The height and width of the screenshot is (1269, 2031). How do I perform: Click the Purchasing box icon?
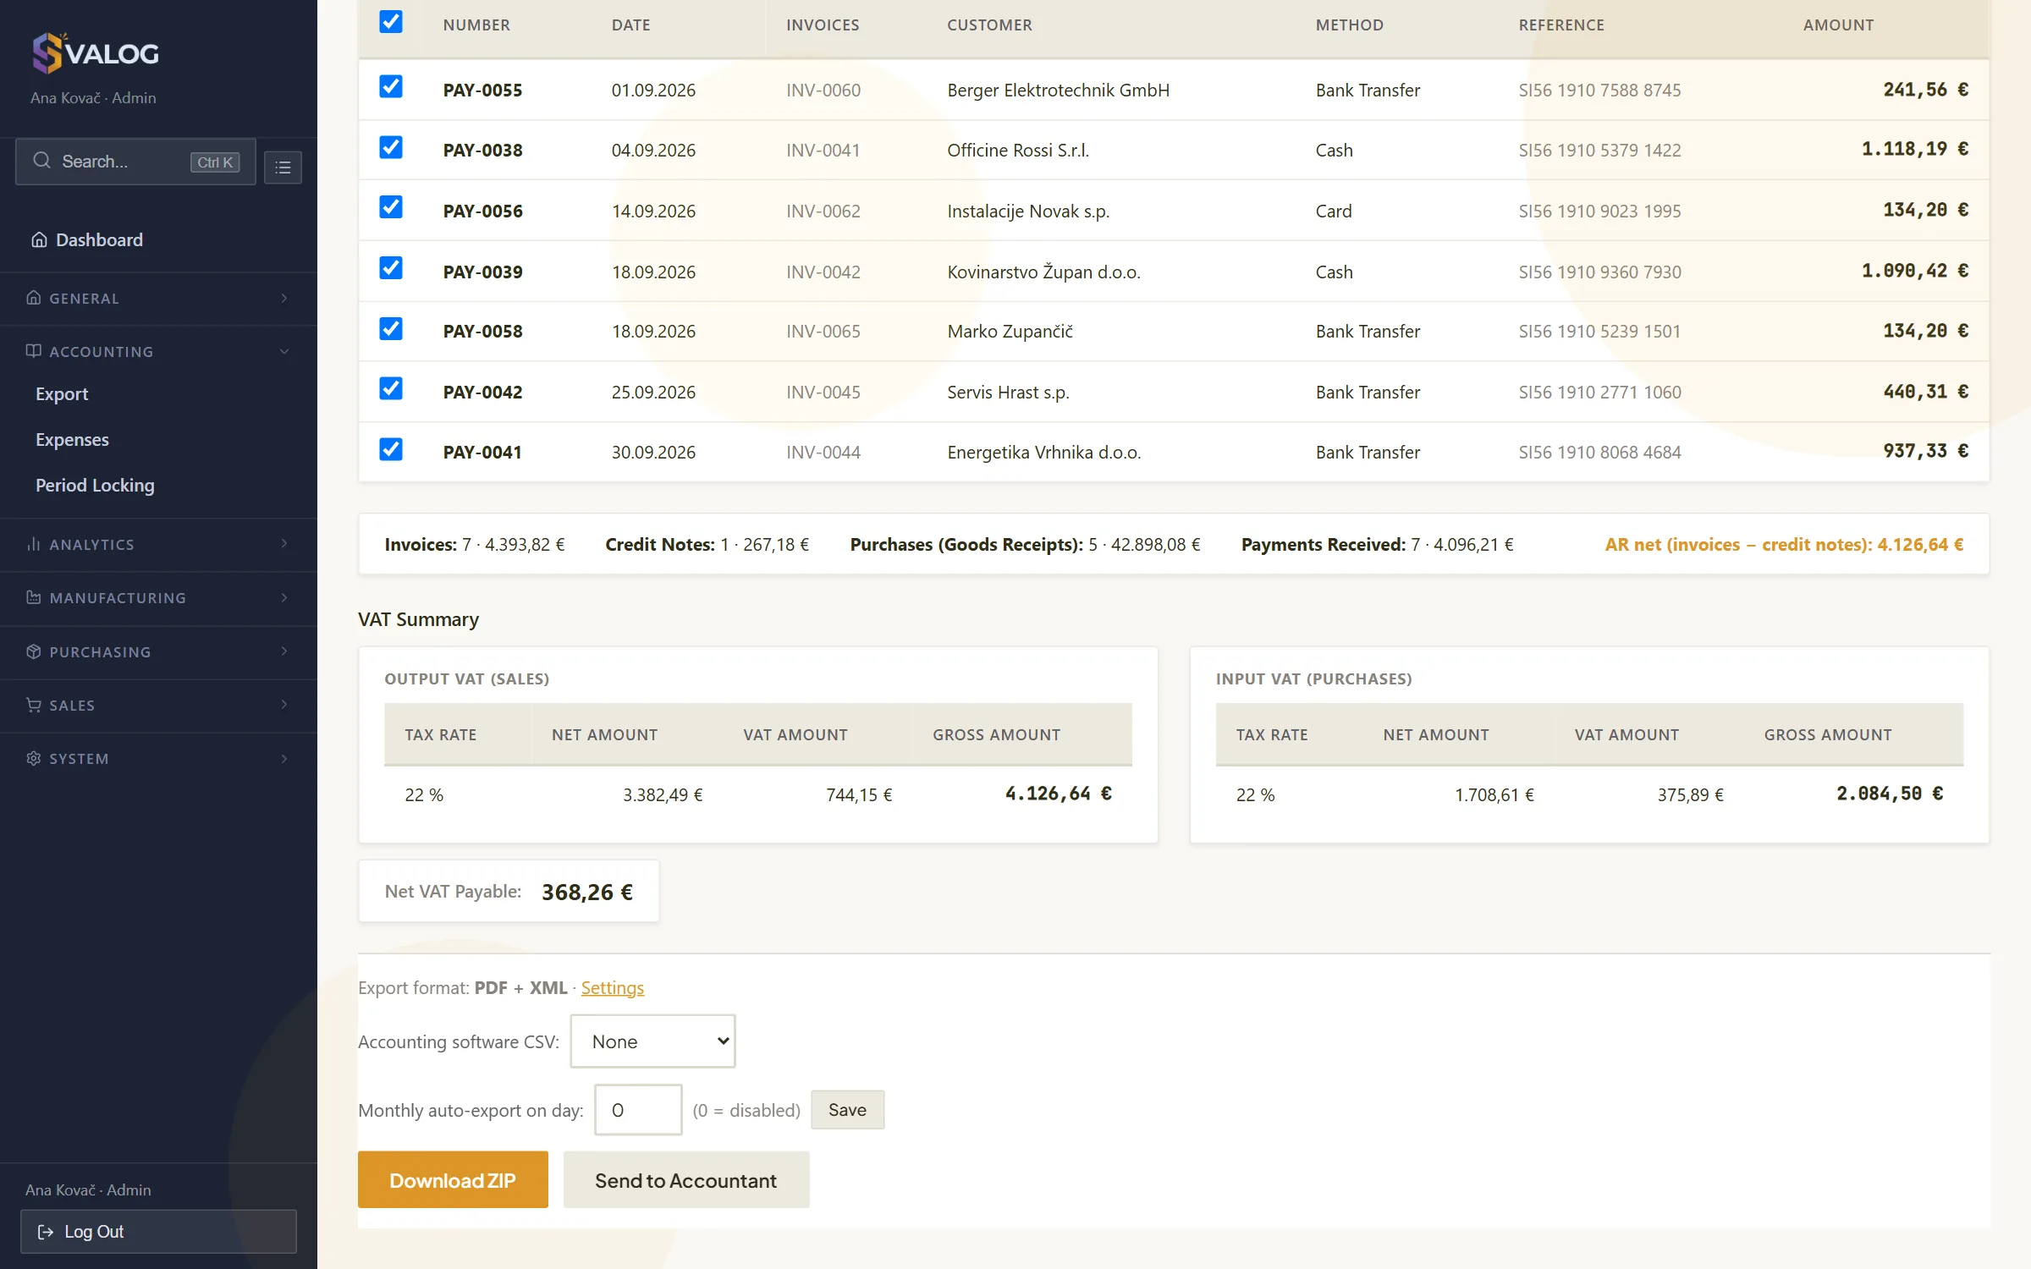(x=34, y=651)
